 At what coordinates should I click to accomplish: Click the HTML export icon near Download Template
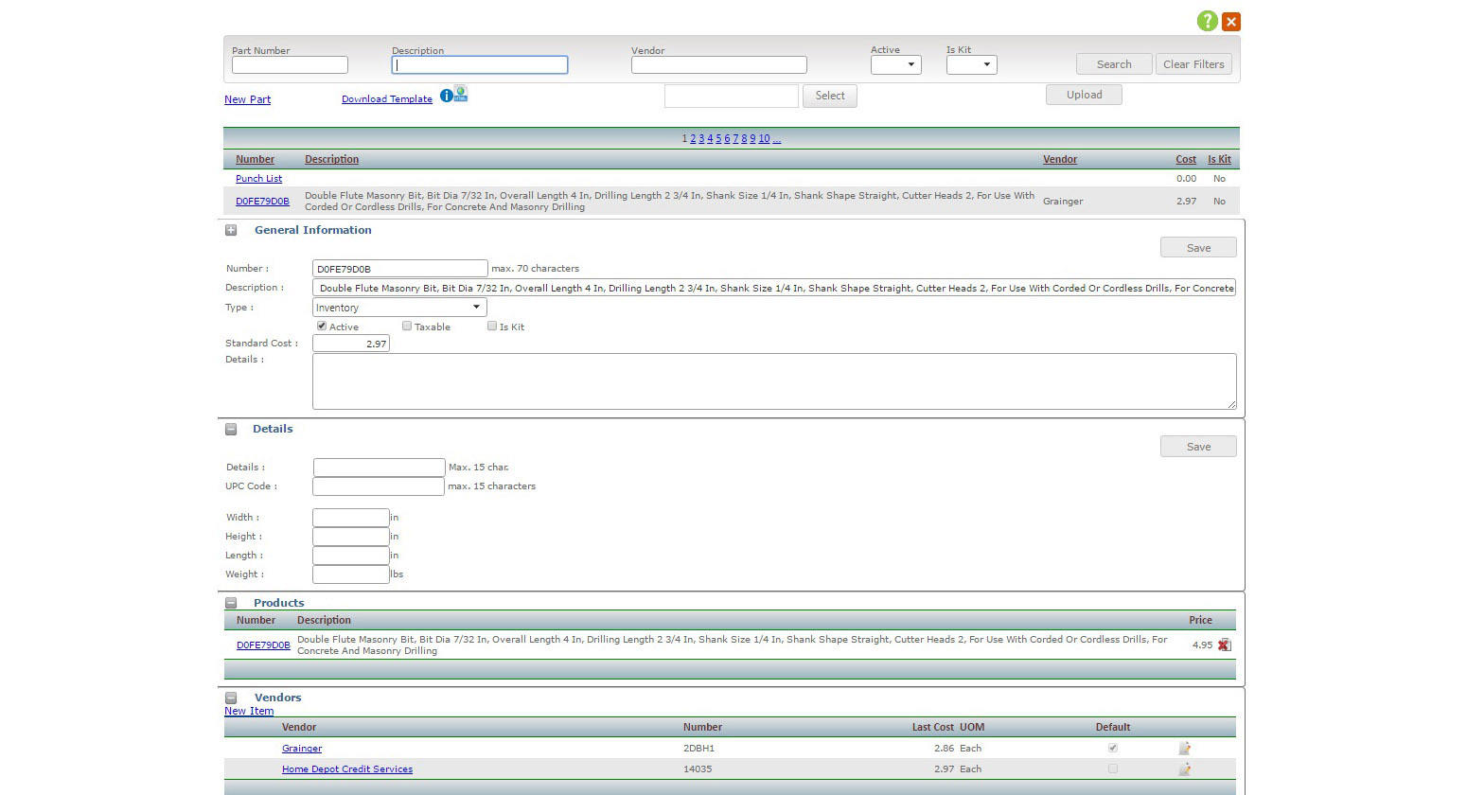[461, 94]
